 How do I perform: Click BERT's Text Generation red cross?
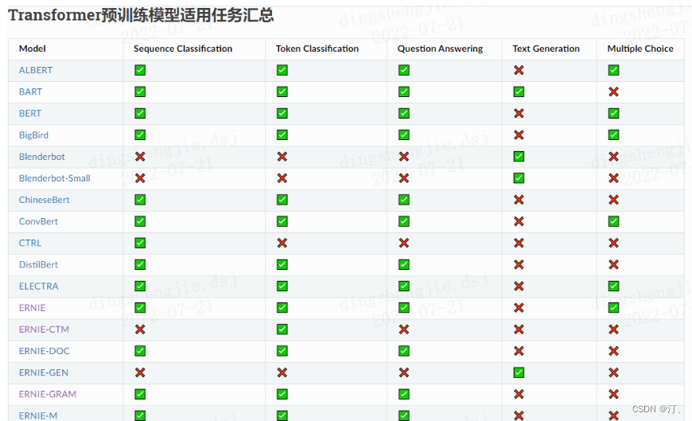coord(519,114)
